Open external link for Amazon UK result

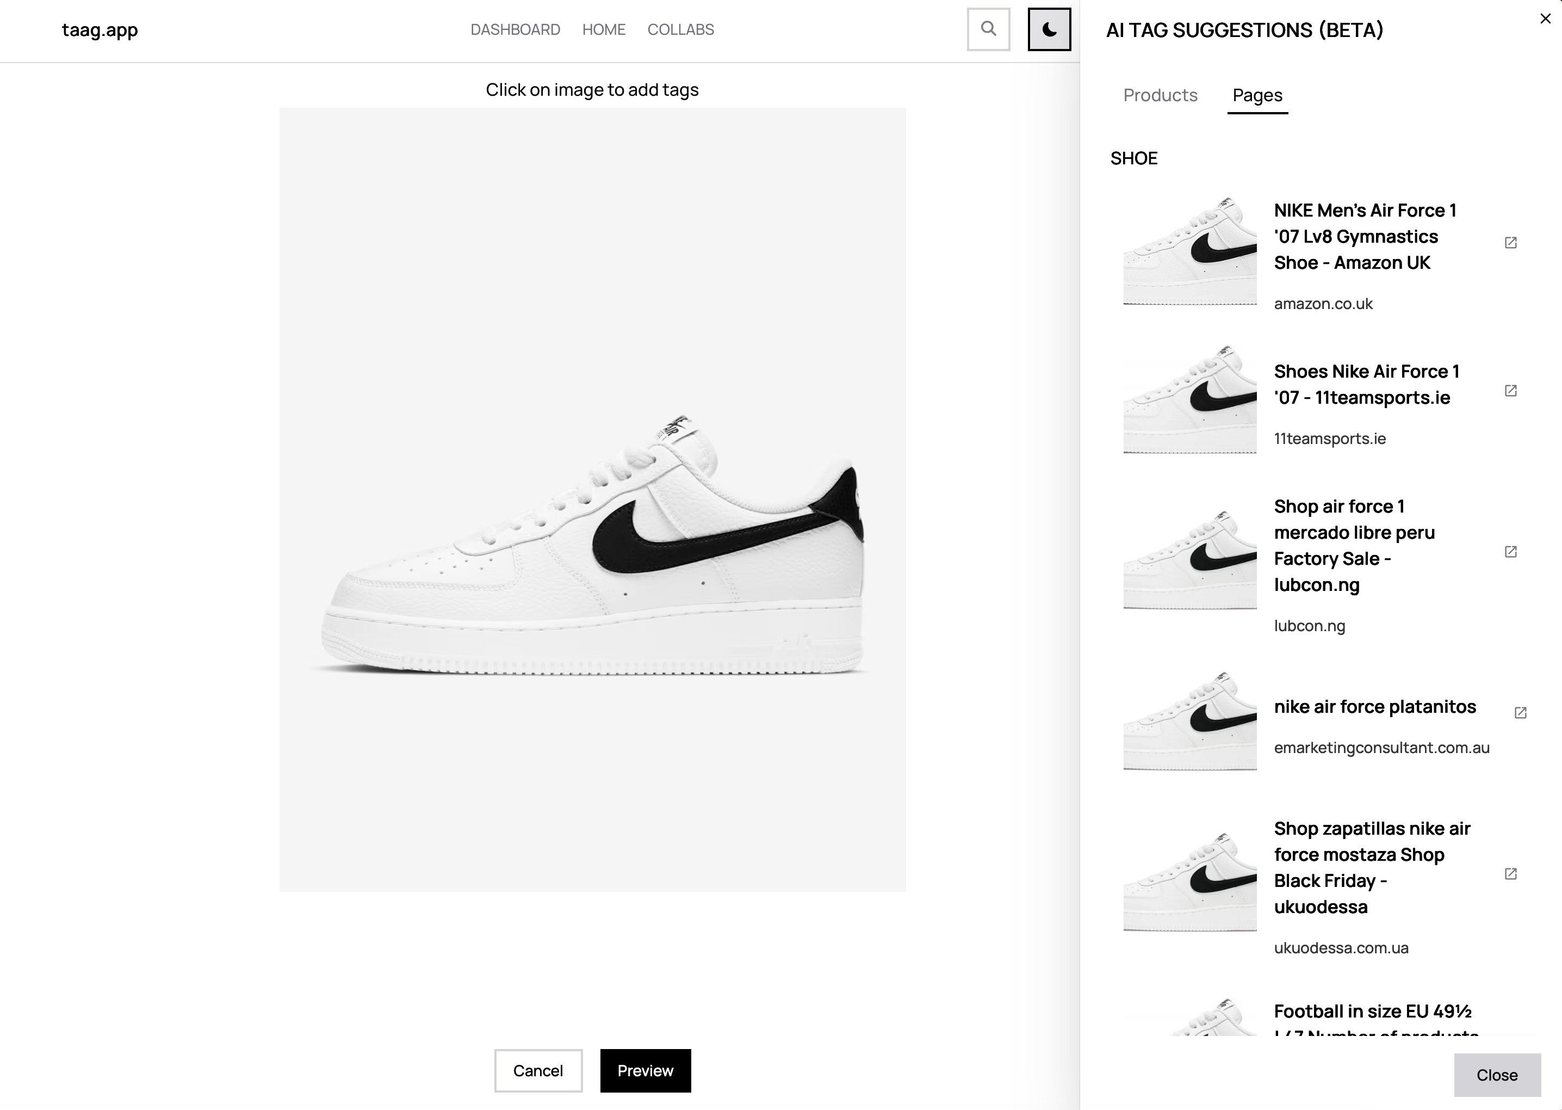coord(1511,243)
